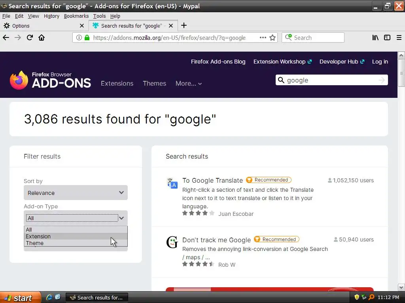Open security shield tray icon

point(357,297)
